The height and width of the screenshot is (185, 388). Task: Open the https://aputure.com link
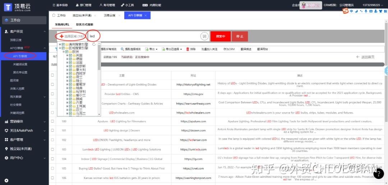click(x=193, y=121)
